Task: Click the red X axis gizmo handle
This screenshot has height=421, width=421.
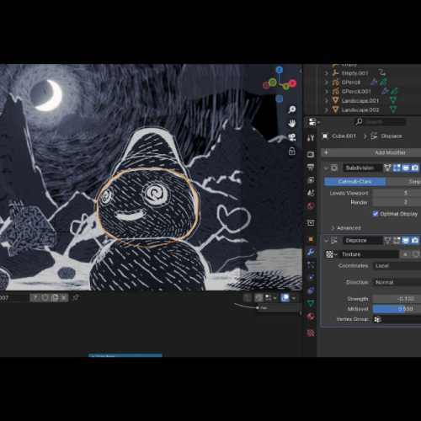Action: (292, 83)
